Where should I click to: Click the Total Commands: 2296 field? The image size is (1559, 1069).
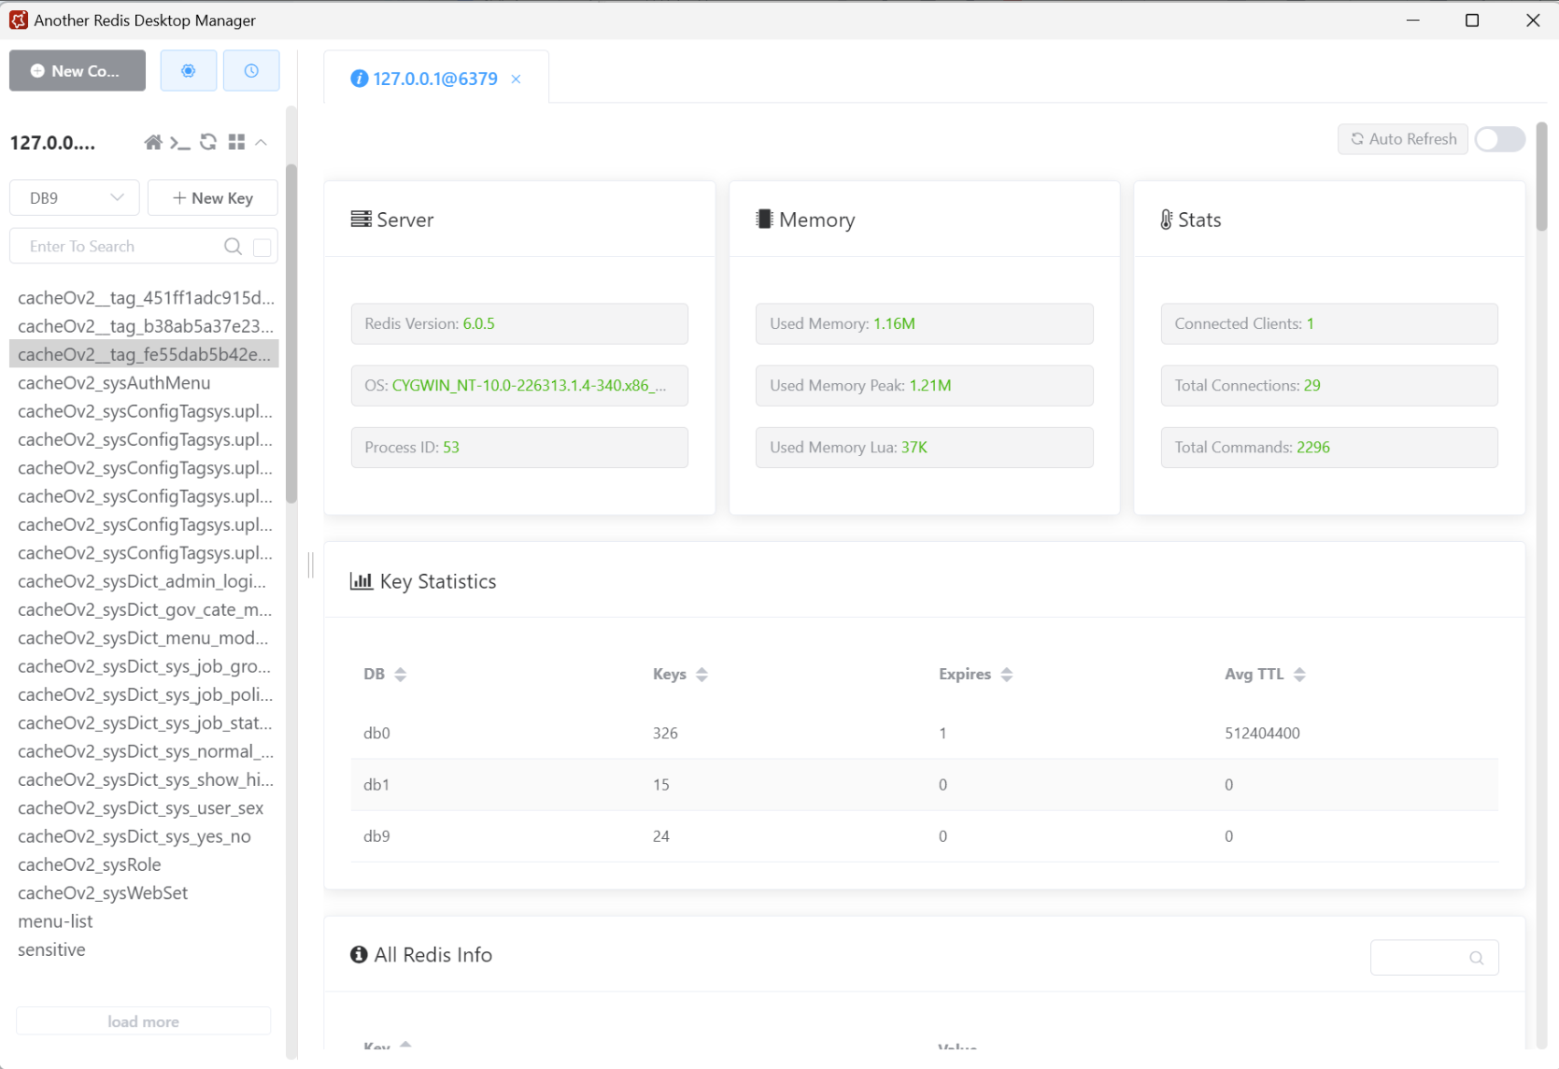click(x=1329, y=448)
